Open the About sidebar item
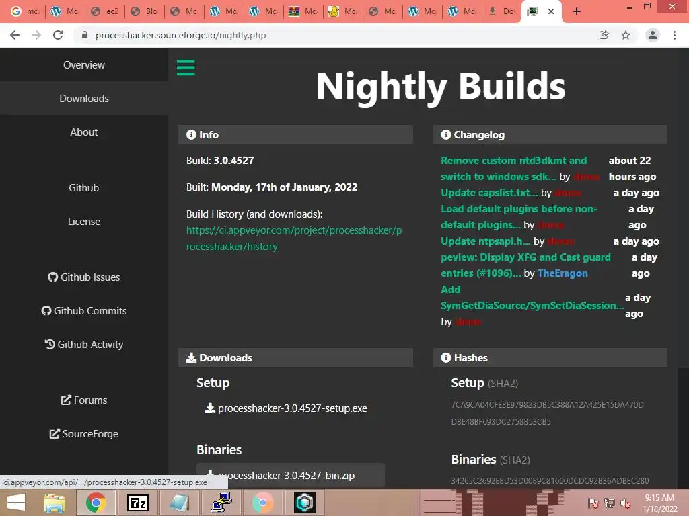The image size is (689, 516). pyautogui.click(x=84, y=132)
